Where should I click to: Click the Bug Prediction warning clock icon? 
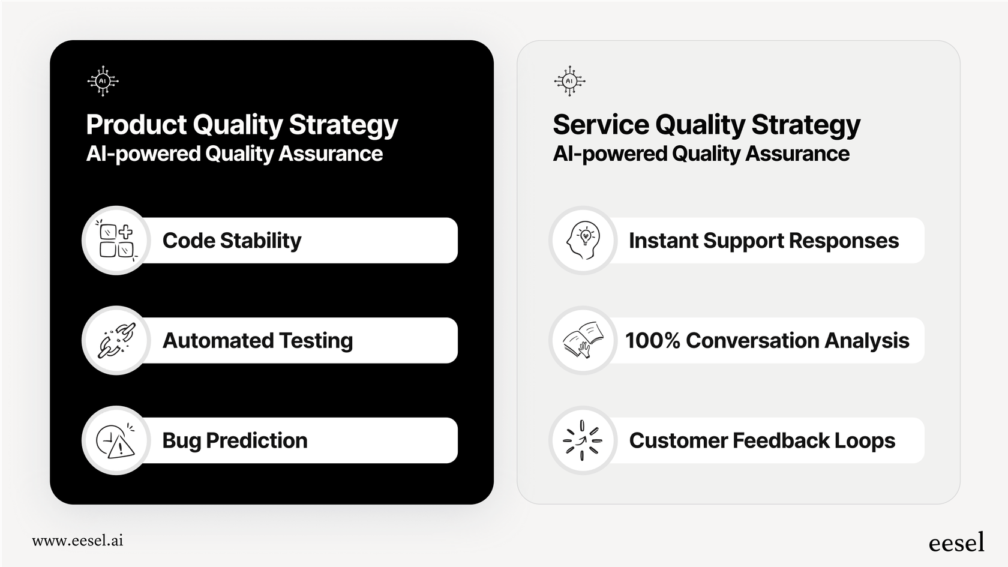point(116,440)
